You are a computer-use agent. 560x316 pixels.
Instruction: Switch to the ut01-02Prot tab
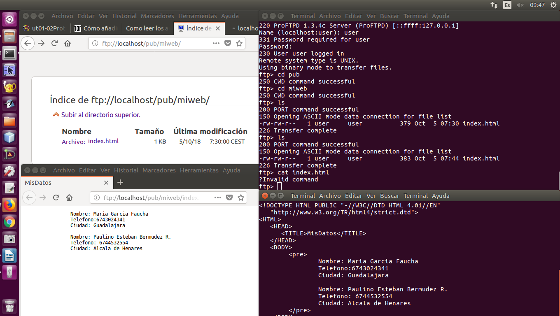(x=44, y=28)
